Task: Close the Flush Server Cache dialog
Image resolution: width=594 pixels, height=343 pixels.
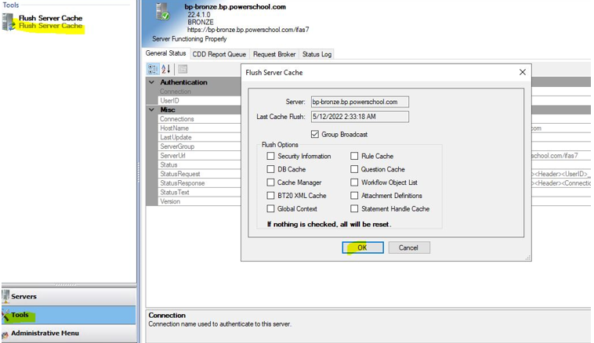Action: click(523, 72)
